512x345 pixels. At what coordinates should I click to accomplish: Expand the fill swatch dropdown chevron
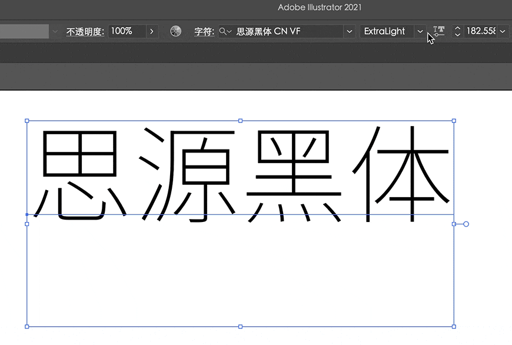point(55,31)
